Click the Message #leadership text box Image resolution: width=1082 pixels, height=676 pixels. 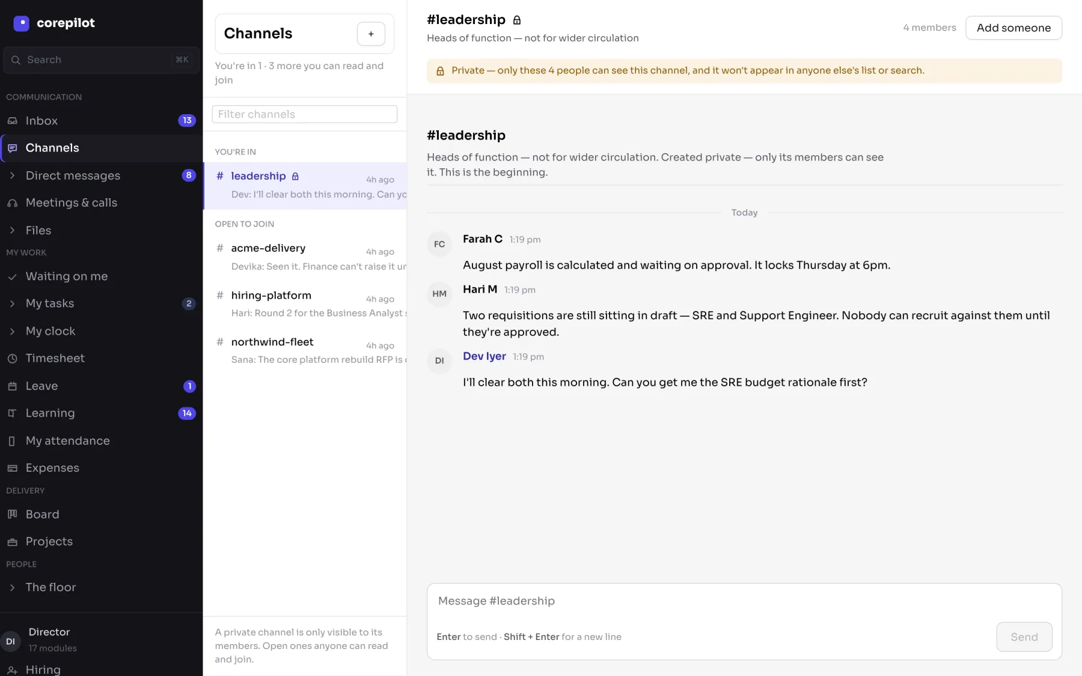click(x=744, y=601)
